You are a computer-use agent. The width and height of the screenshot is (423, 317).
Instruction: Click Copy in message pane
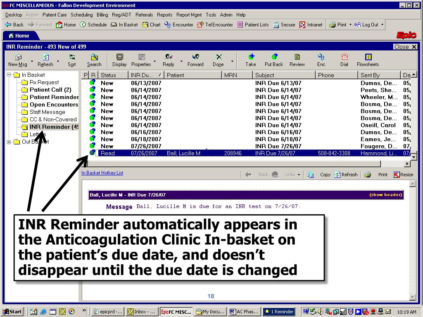pos(319,175)
